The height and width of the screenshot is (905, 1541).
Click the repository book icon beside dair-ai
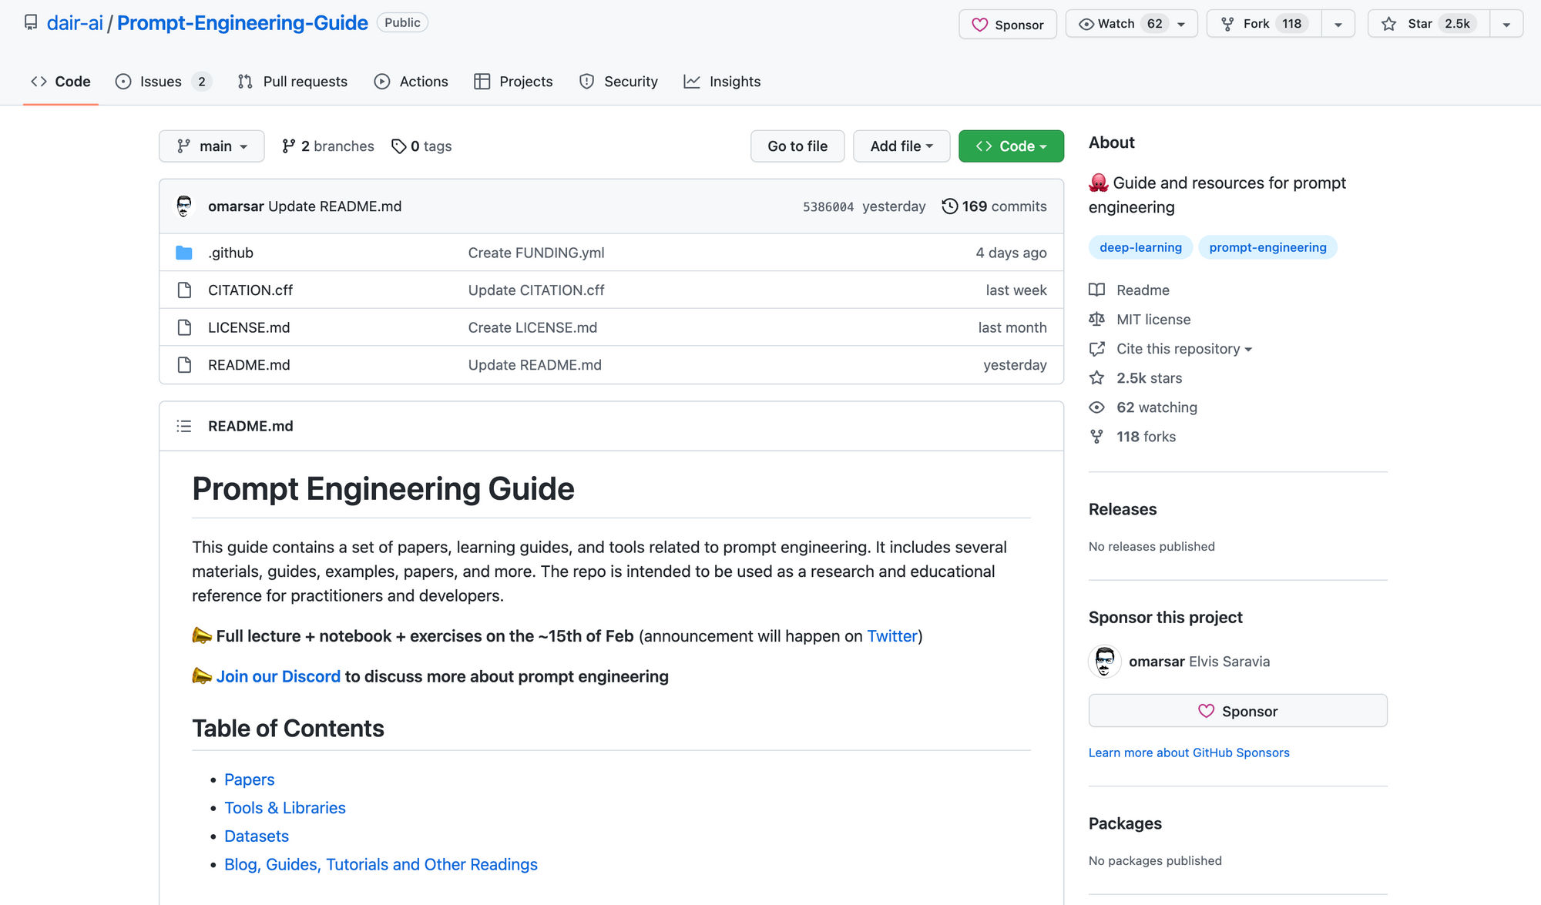pos(31,23)
